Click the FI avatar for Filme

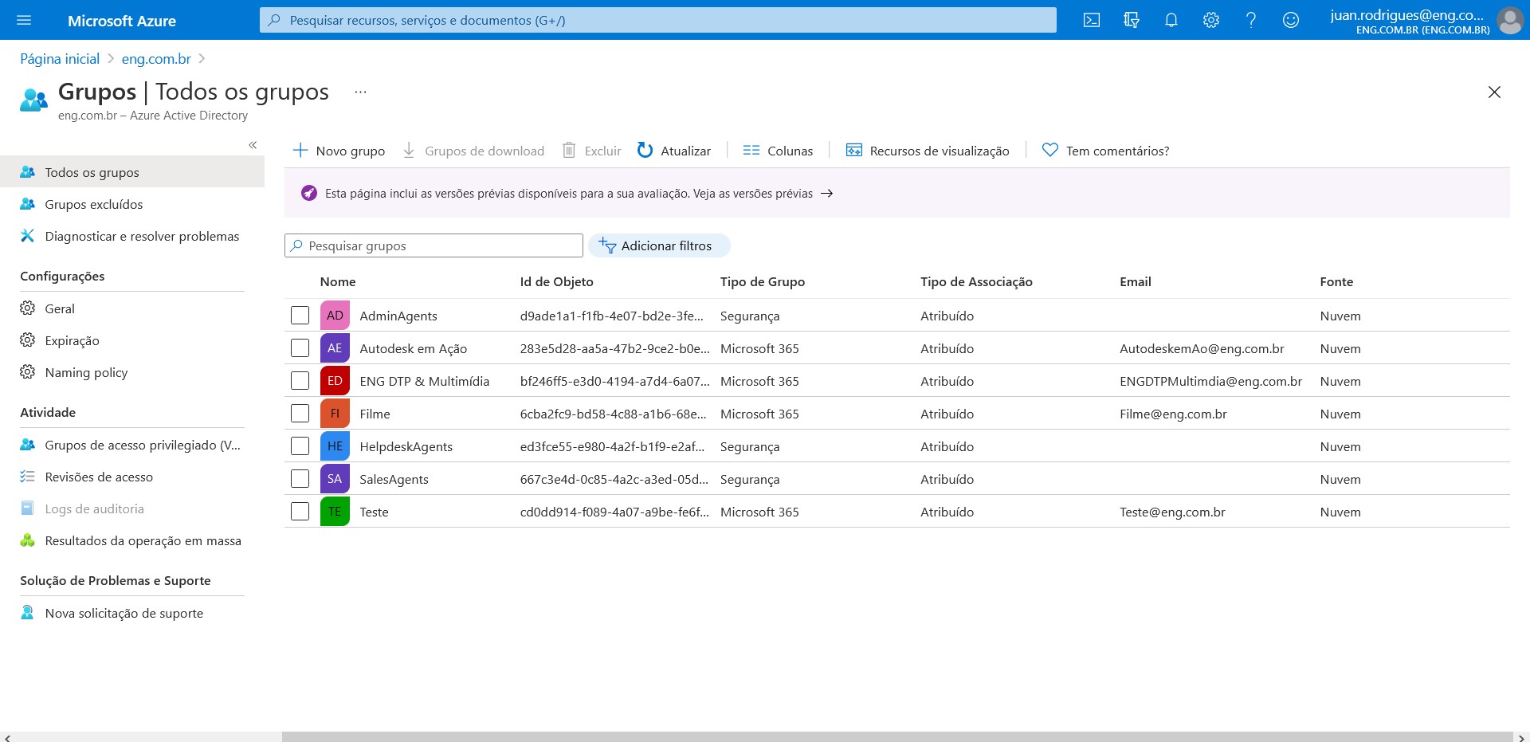(x=335, y=414)
